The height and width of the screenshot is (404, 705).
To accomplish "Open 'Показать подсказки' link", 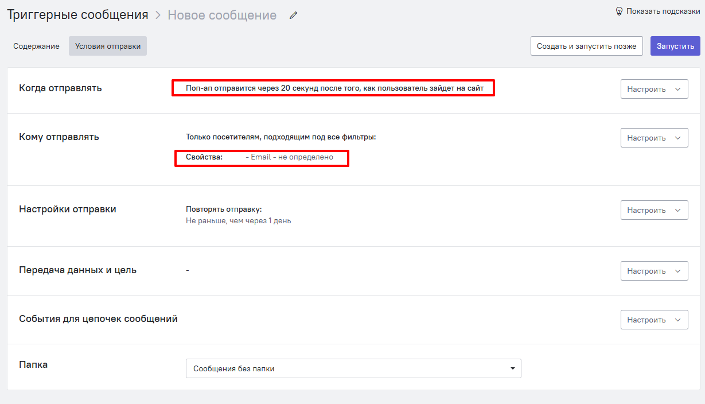I will (663, 11).
